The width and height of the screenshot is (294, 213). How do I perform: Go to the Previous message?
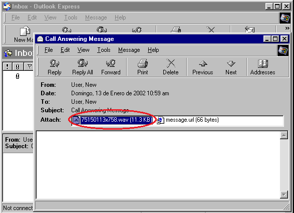click(x=203, y=67)
